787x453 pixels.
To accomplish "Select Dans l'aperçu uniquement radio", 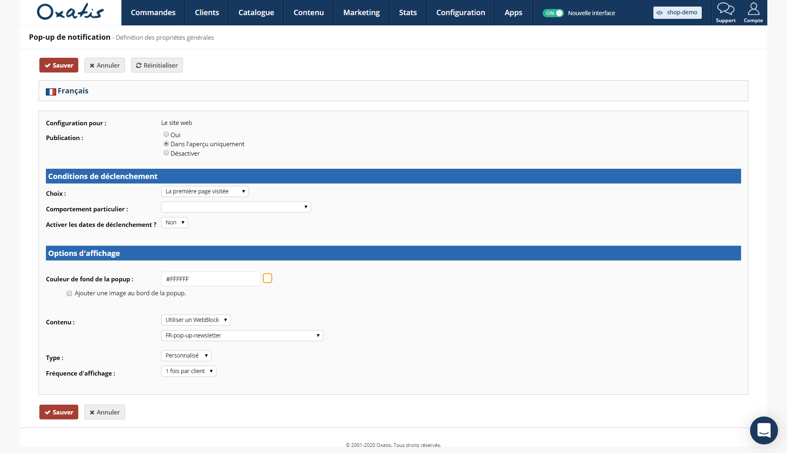I will [166, 144].
